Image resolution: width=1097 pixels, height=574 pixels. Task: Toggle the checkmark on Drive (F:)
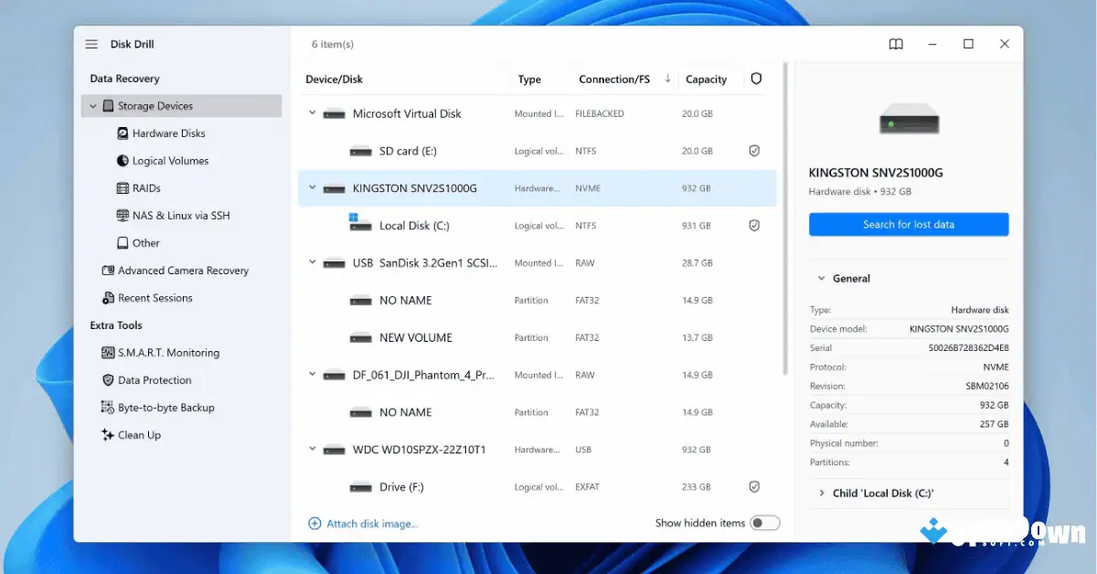(x=754, y=486)
